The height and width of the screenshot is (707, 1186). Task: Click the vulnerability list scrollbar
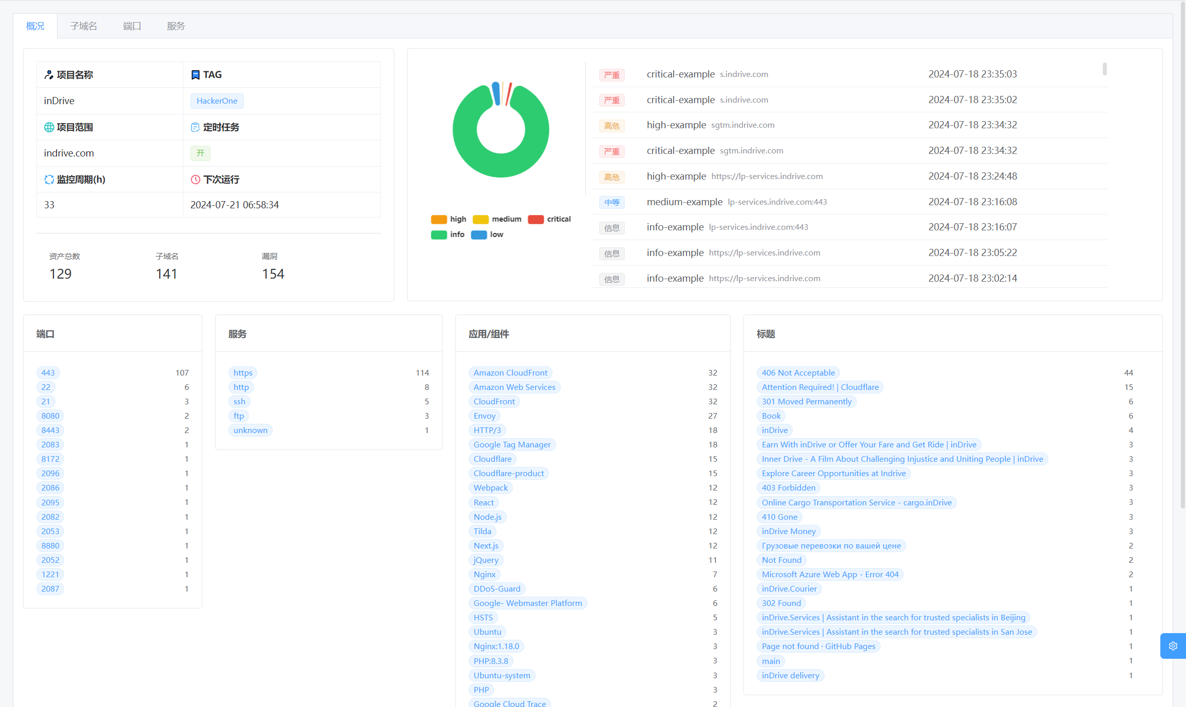pos(1104,69)
